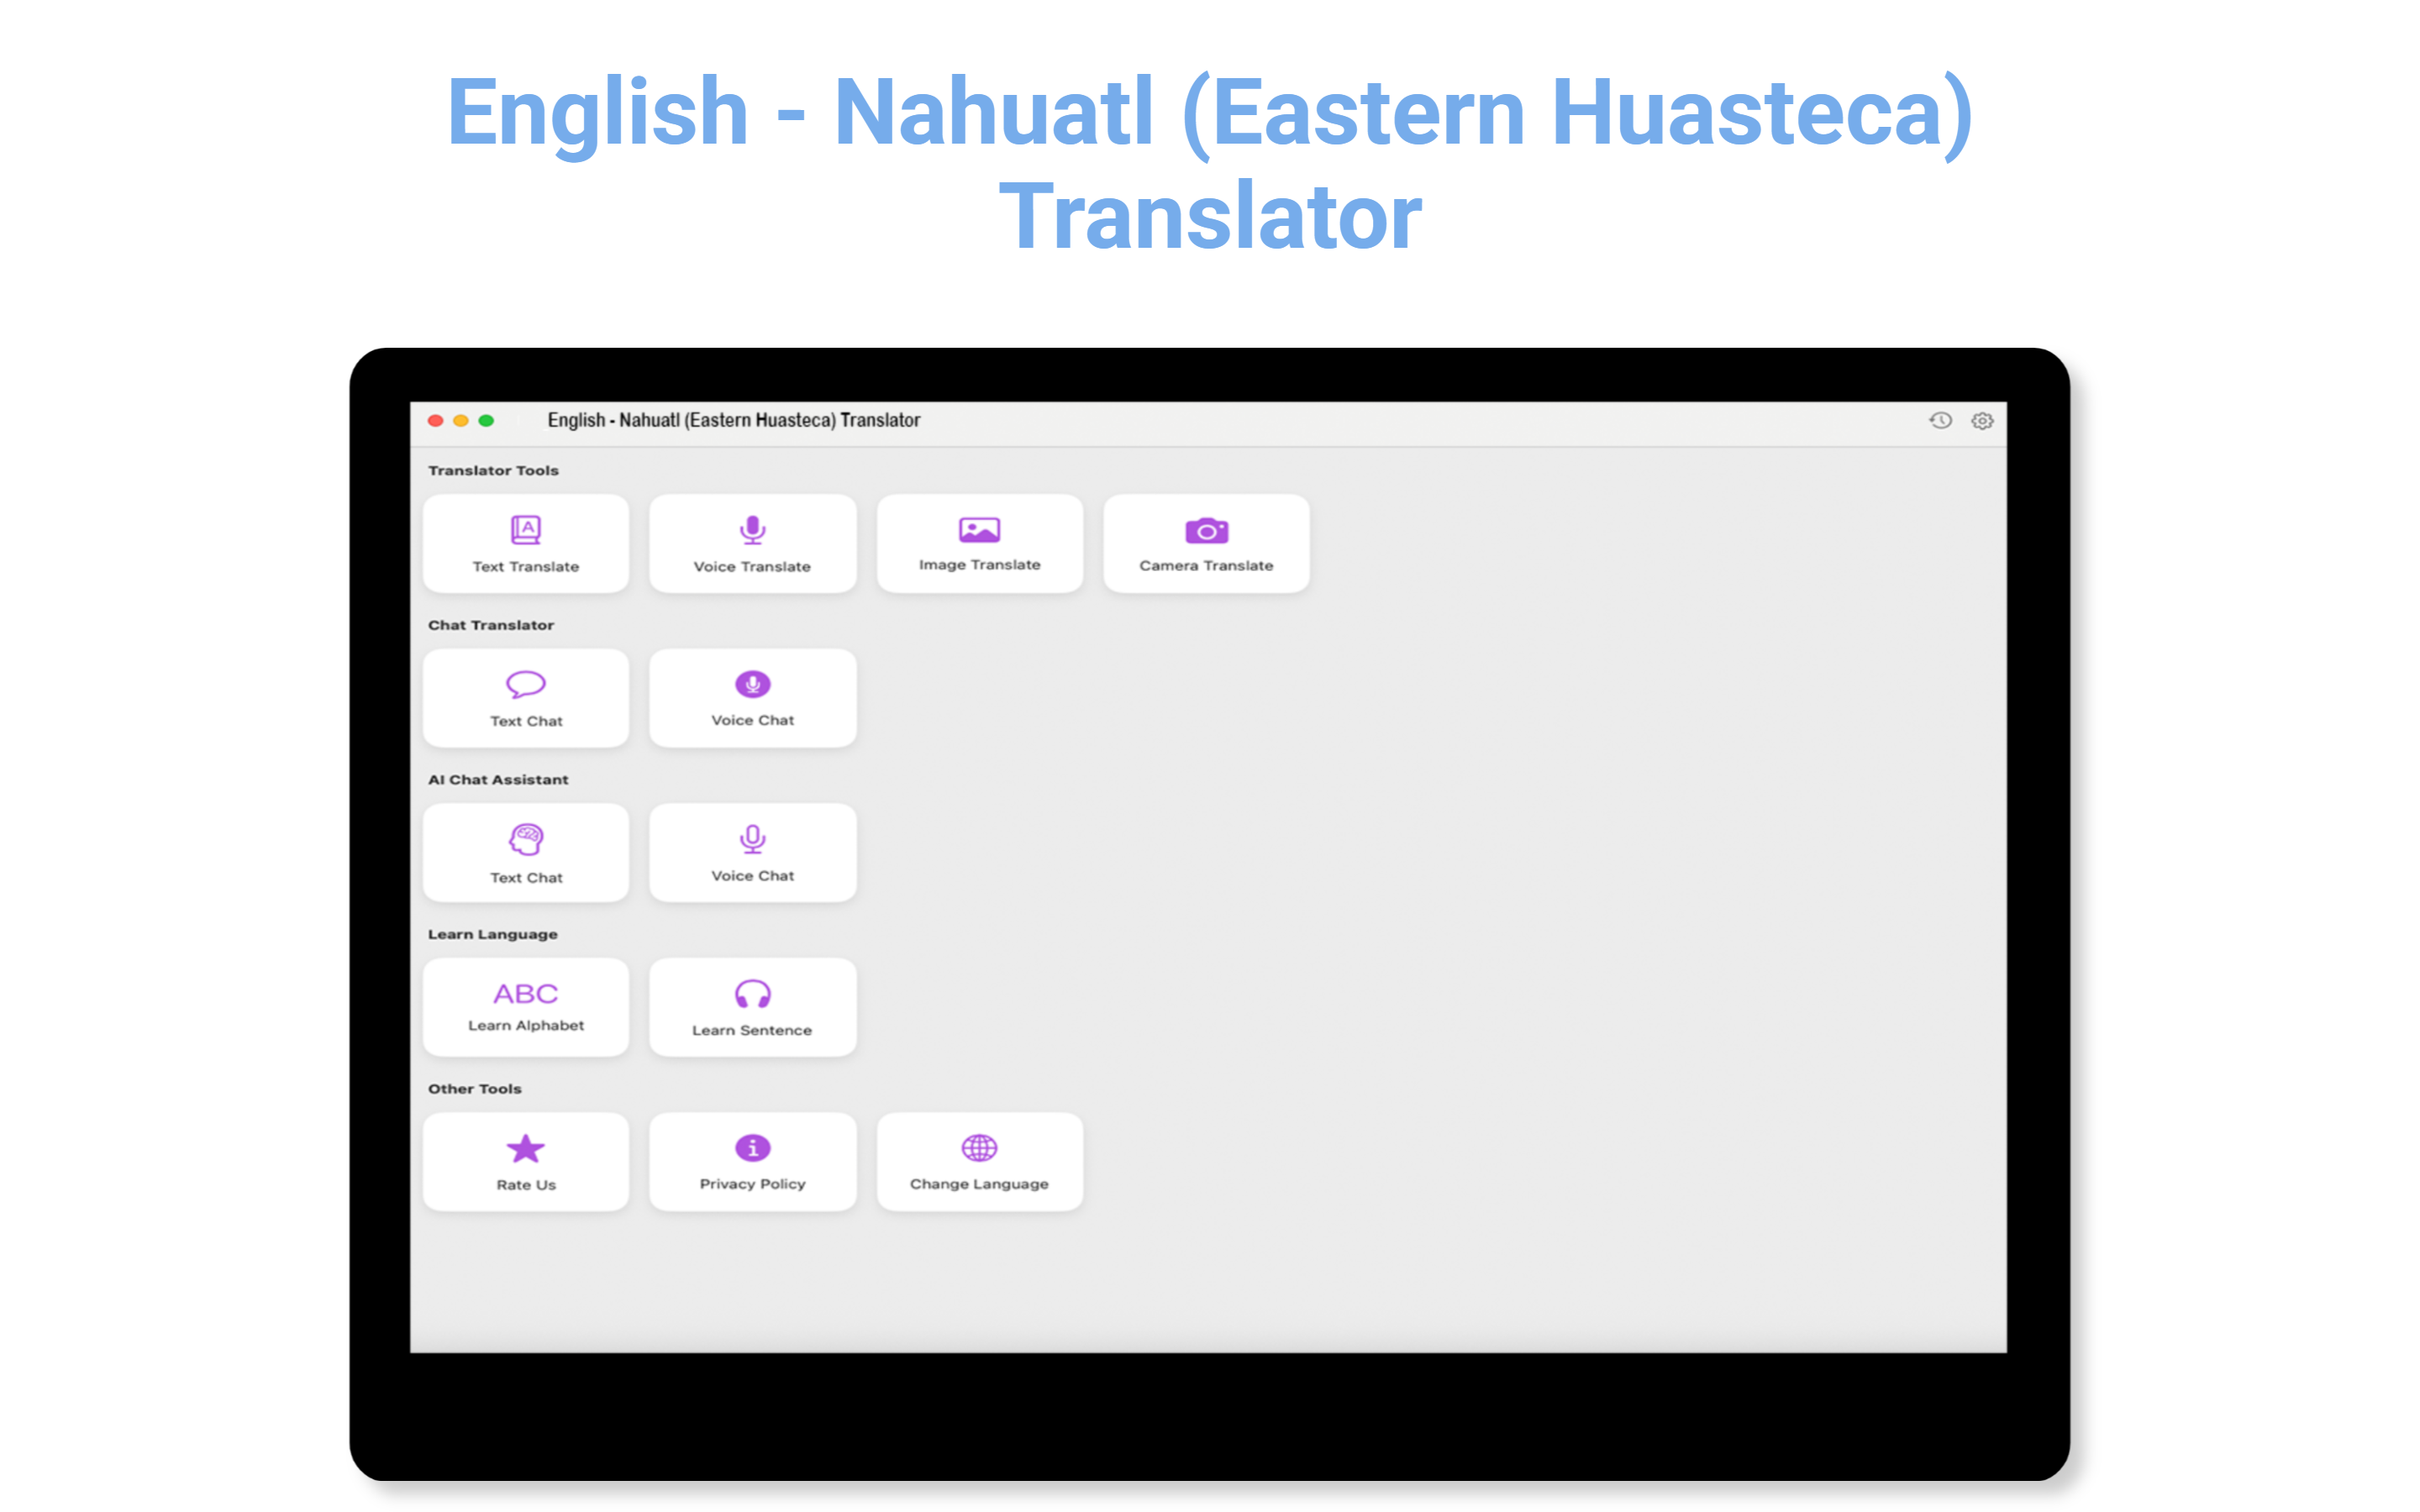Maximize the window with green button

[x=486, y=421]
